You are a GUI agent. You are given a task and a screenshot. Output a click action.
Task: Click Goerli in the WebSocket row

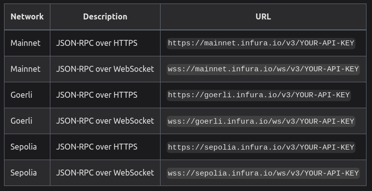click(x=21, y=121)
